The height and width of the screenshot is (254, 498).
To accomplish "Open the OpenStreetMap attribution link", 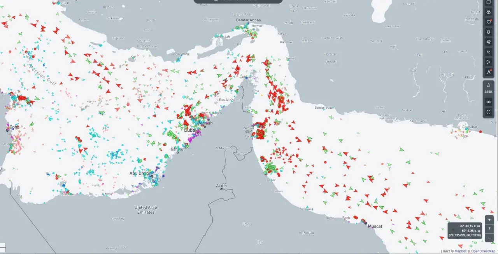I will click(482, 251).
